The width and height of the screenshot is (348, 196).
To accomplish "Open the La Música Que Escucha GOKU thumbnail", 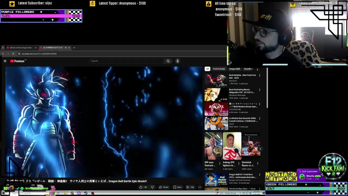I will pos(216,123).
